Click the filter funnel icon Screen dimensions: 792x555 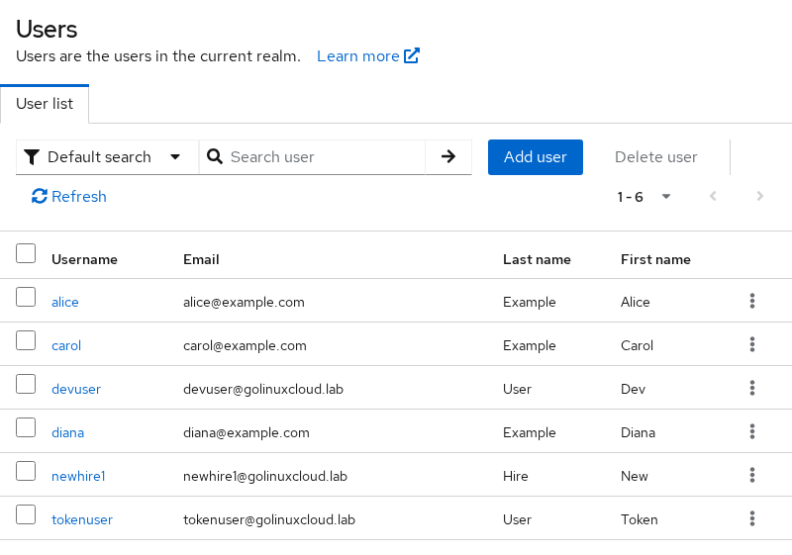point(32,157)
